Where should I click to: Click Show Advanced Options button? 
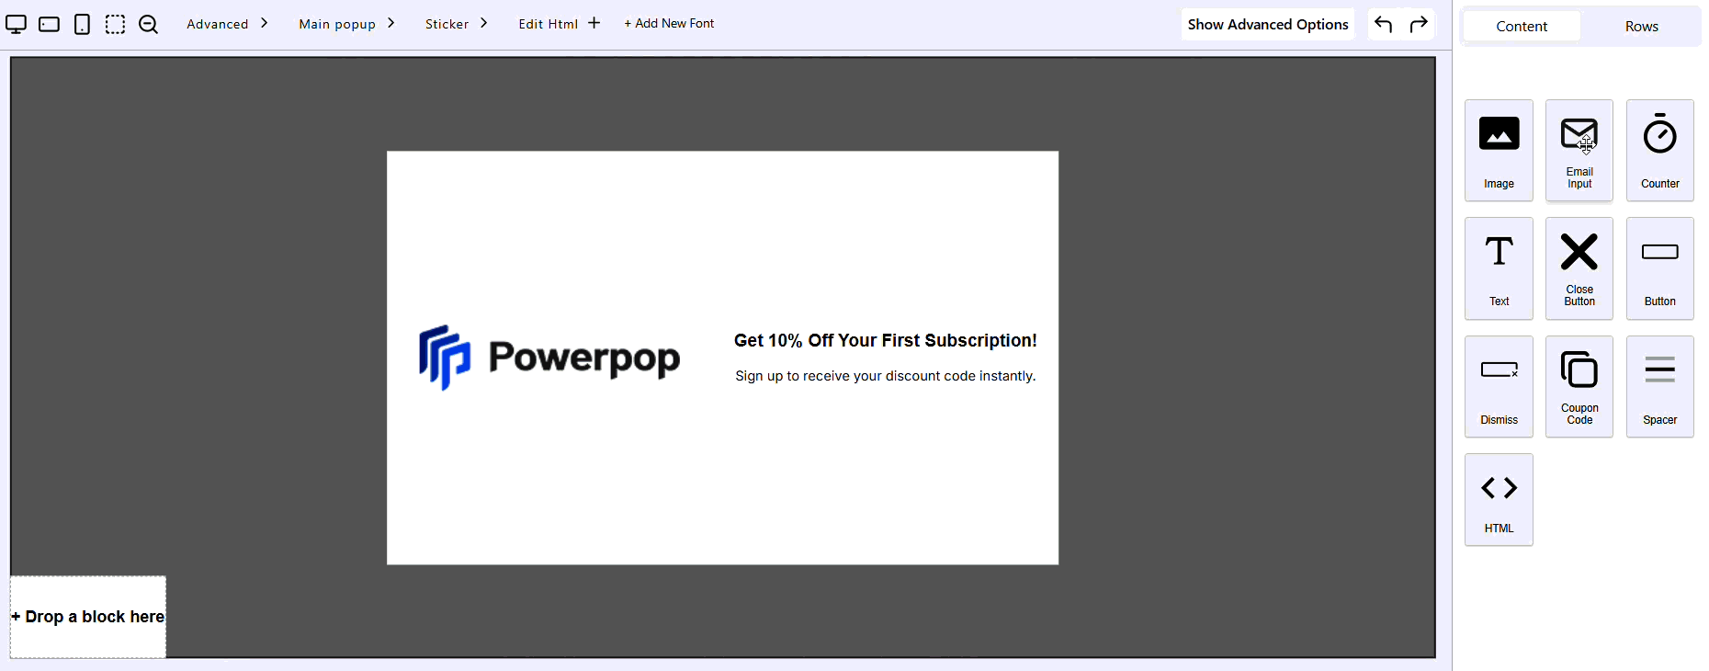coord(1268,25)
